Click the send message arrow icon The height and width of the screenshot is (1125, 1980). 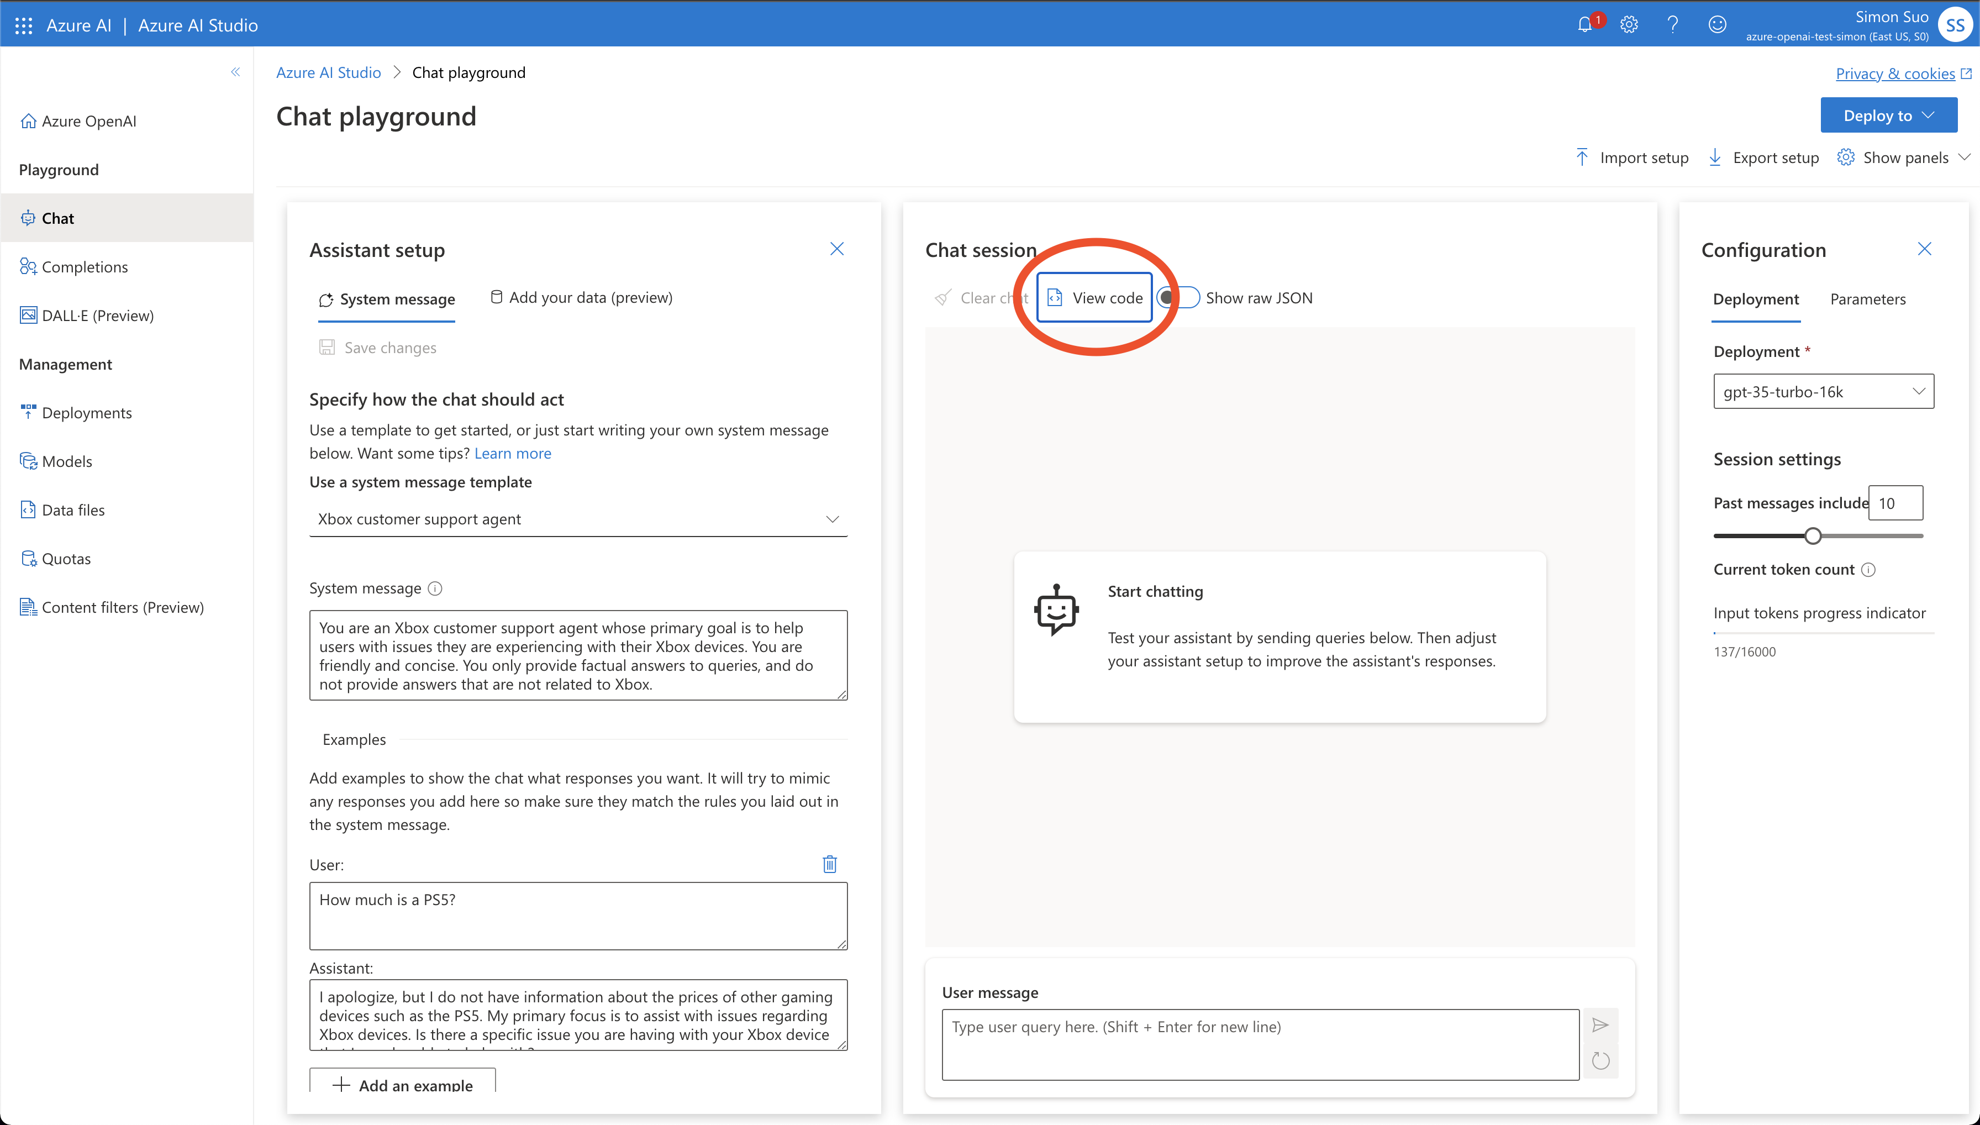point(1600,1026)
